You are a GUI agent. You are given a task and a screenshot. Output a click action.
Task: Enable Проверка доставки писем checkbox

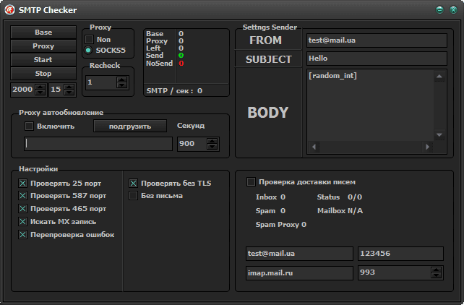[x=252, y=182]
